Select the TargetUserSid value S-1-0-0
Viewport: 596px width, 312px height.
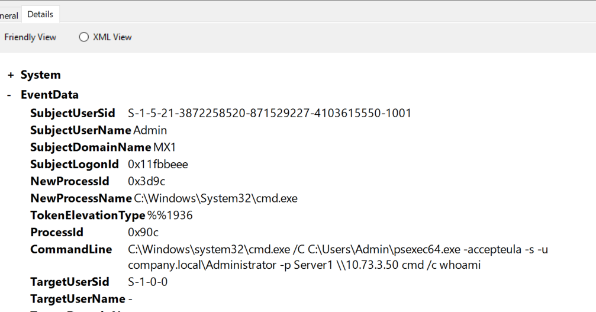147,282
